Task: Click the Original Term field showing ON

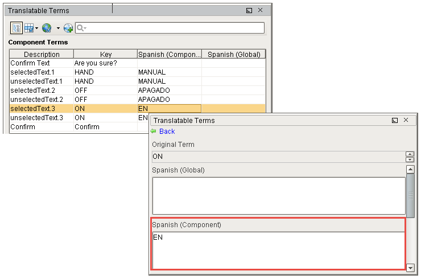Action: (279, 157)
